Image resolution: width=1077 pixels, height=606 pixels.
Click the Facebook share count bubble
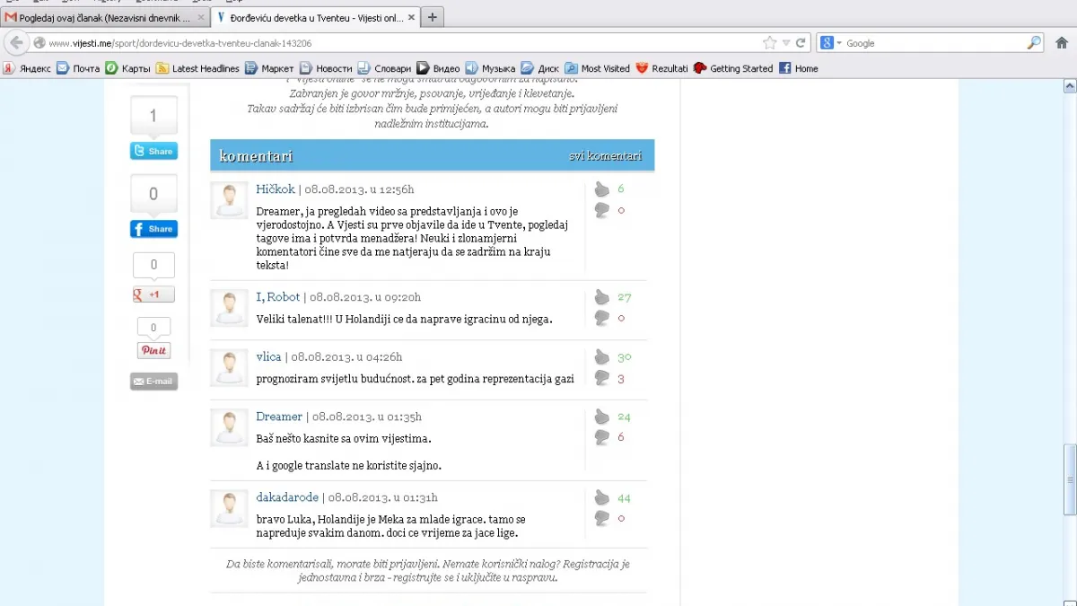pos(153,194)
